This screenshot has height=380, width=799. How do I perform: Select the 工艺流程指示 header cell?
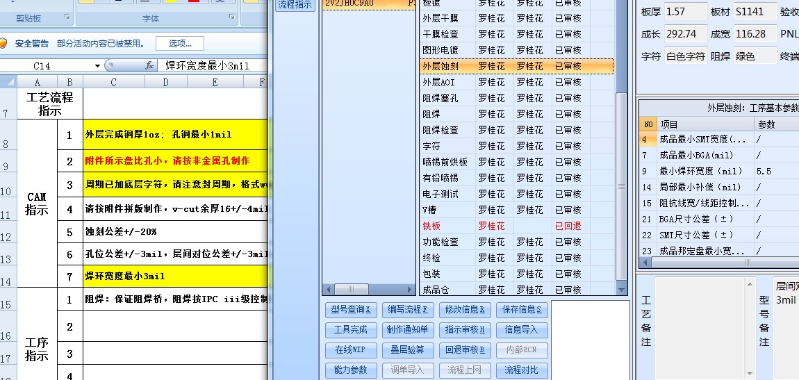[49, 104]
